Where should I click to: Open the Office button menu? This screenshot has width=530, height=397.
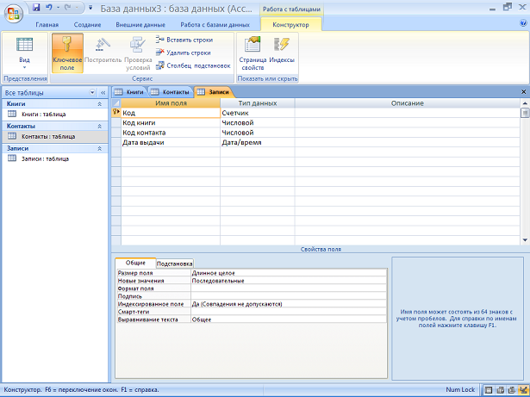[14, 14]
